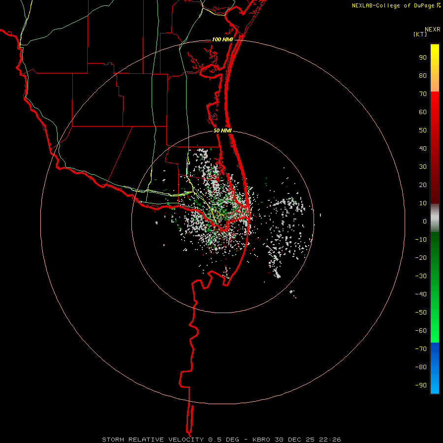The height and width of the screenshot is (443, 443).
Task: Click the 40 value on velocity scale
Action: coord(423,148)
